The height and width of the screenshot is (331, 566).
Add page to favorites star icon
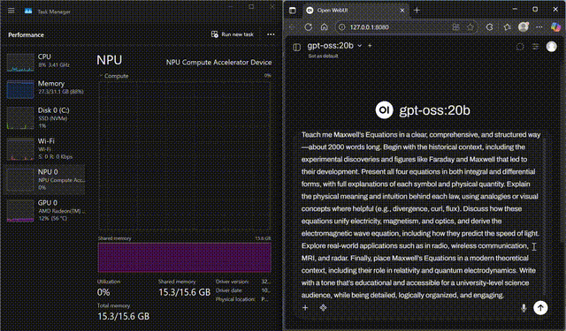point(470,27)
